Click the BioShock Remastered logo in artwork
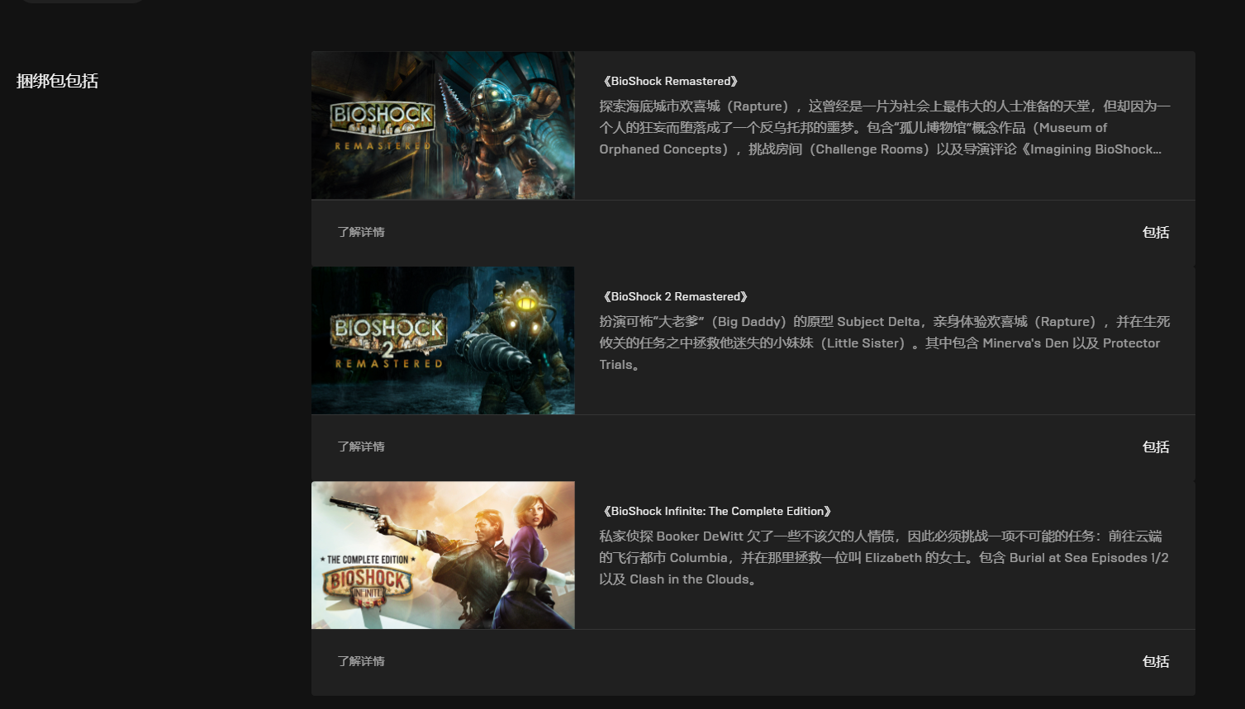The height and width of the screenshot is (709, 1245). coord(382,125)
